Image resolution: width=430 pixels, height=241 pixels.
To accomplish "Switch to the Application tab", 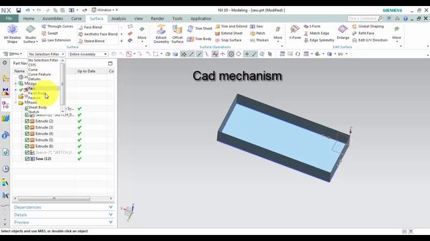I will click(x=201, y=19).
